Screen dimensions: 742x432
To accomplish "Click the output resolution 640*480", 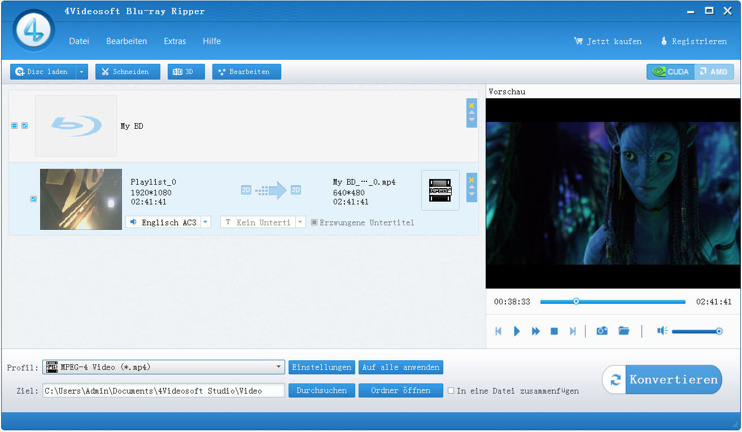I will point(349,193).
